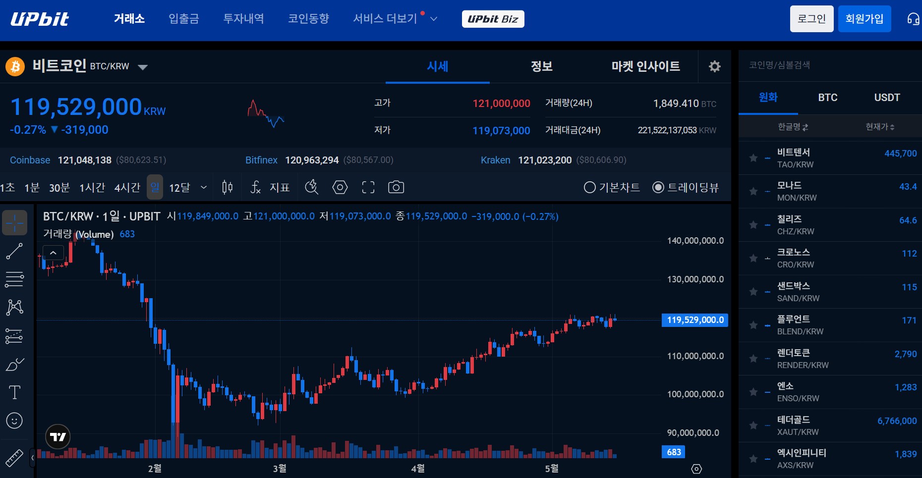This screenshot has height=478, width=922.
Task: Open the 투자내역 menu
Action: (243, 19)
